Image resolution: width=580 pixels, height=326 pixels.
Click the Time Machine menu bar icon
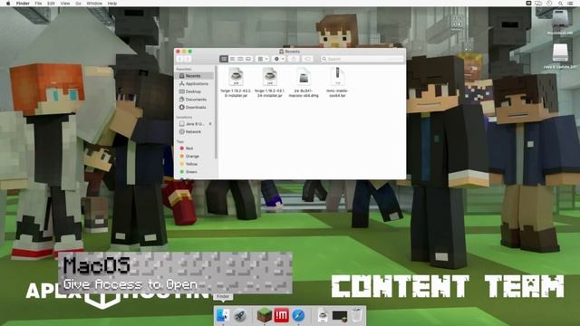549,4
